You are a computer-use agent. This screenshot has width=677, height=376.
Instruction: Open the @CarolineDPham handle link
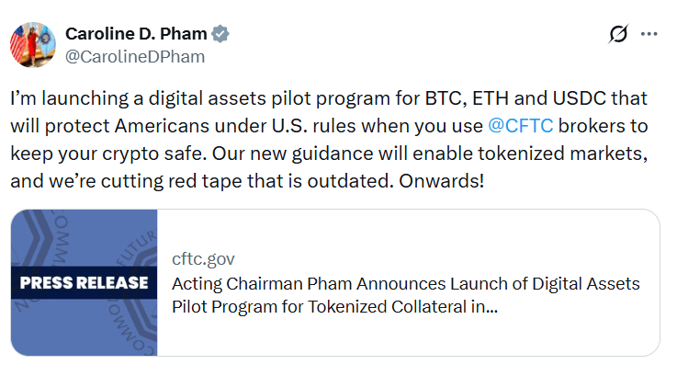(134, 56)
